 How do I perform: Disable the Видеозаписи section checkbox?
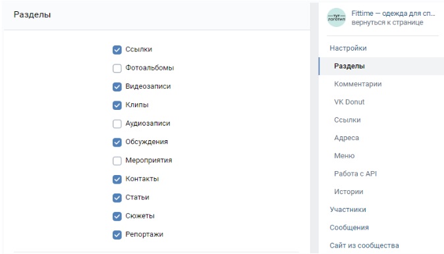(x=117, y=87)
